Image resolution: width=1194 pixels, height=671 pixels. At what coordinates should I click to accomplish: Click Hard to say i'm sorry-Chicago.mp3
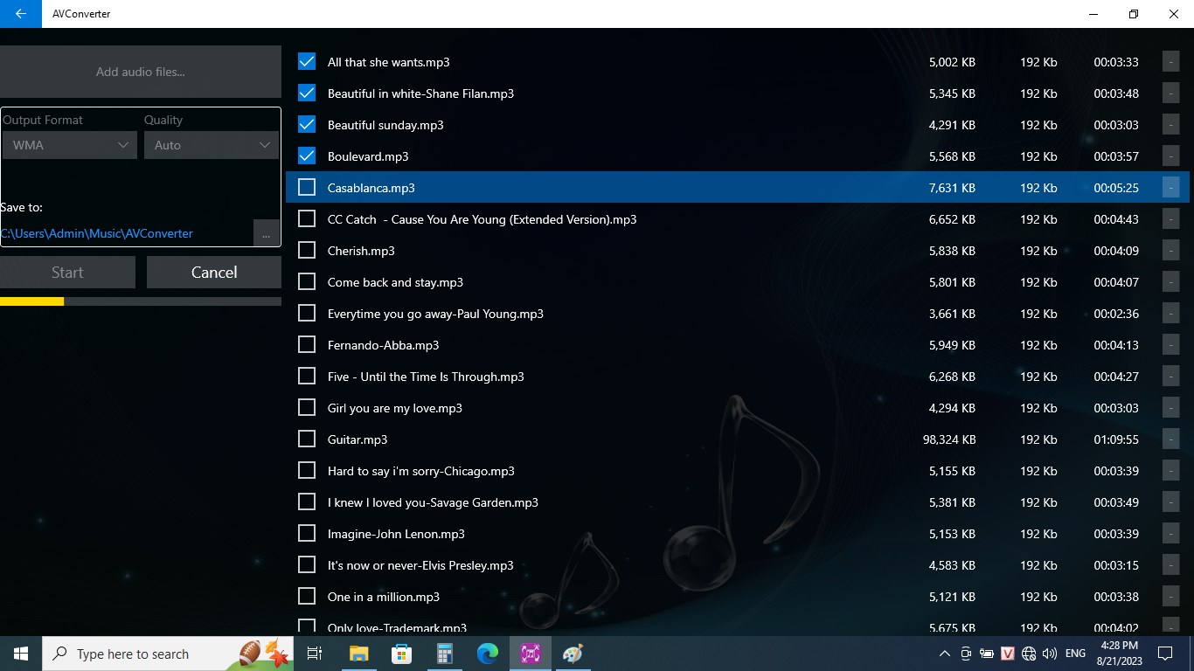coord(421,471)
